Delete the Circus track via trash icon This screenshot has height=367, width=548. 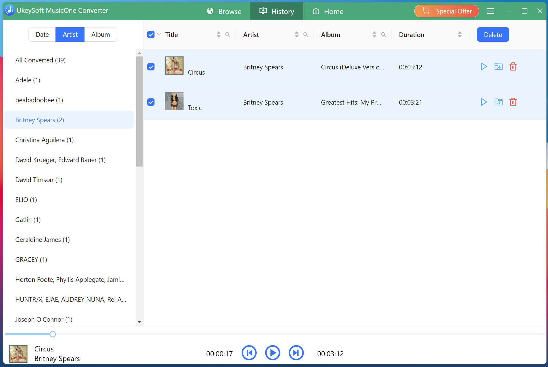[513, 67]
